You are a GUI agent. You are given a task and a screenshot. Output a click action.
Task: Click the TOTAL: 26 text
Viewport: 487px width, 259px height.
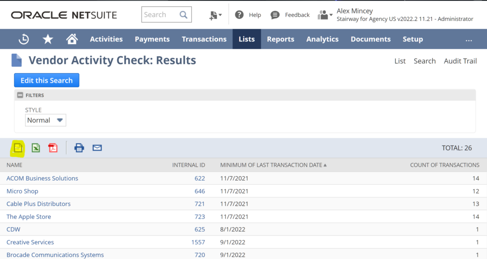click(457, 148)
